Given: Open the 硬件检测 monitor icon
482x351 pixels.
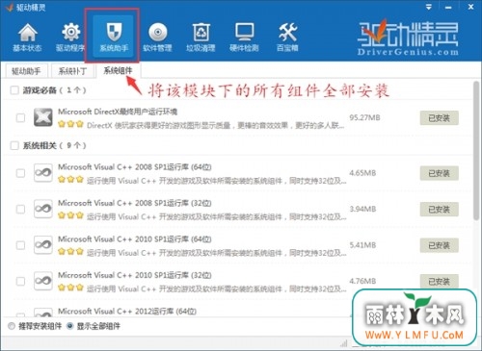Looking at the screenshot, I should click(x=244, y=37).
